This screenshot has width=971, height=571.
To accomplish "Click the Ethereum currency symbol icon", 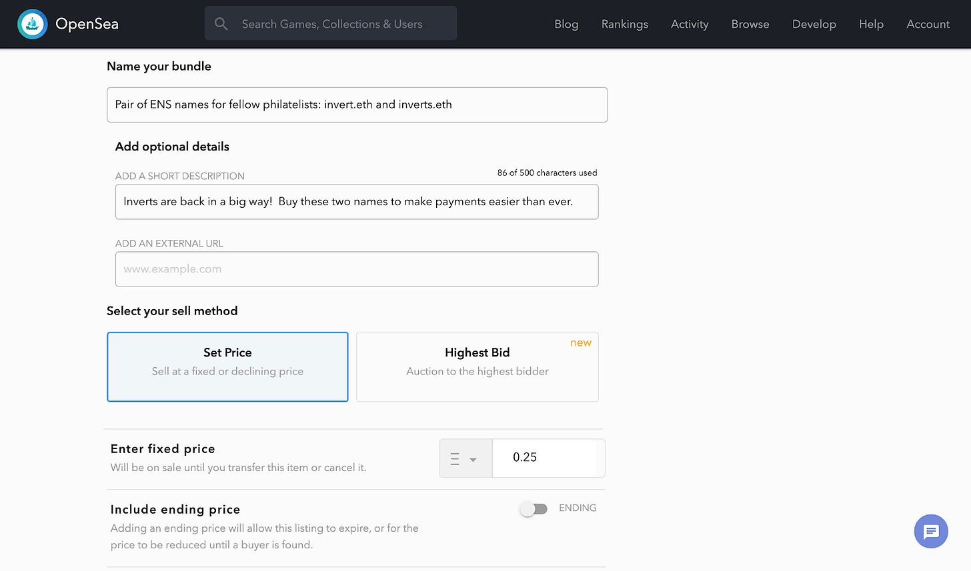I will 455,458.
